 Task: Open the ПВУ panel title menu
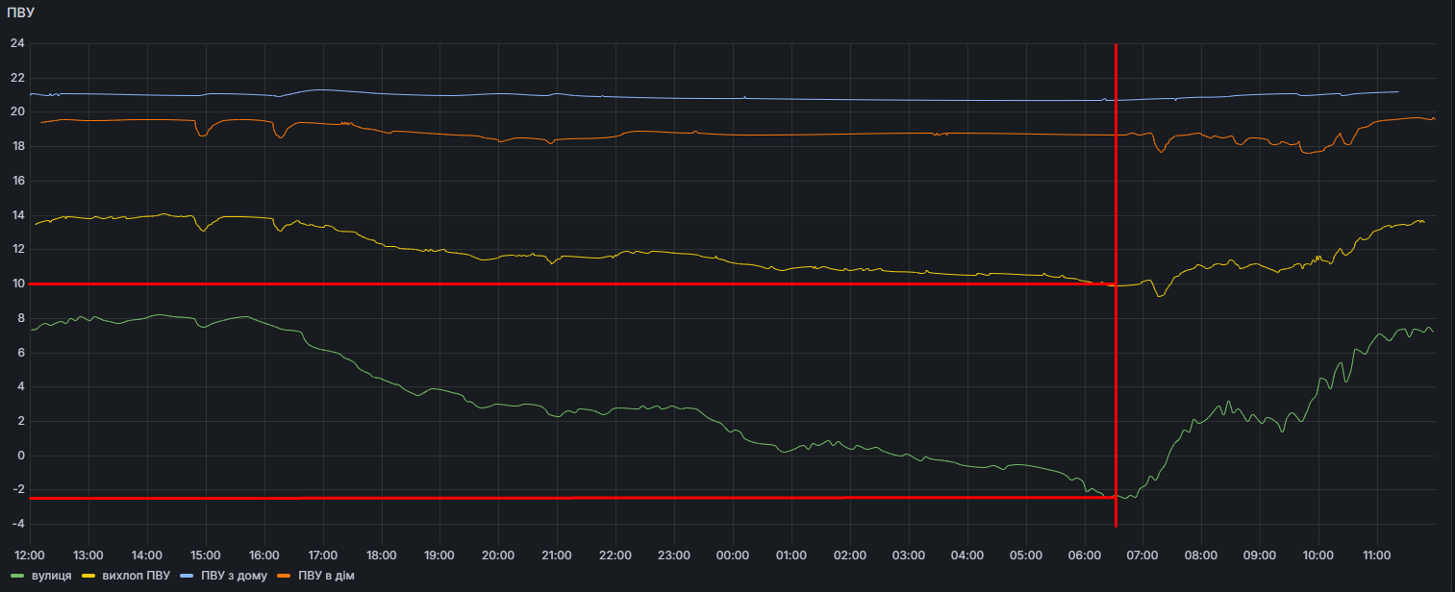click(21, 13)
